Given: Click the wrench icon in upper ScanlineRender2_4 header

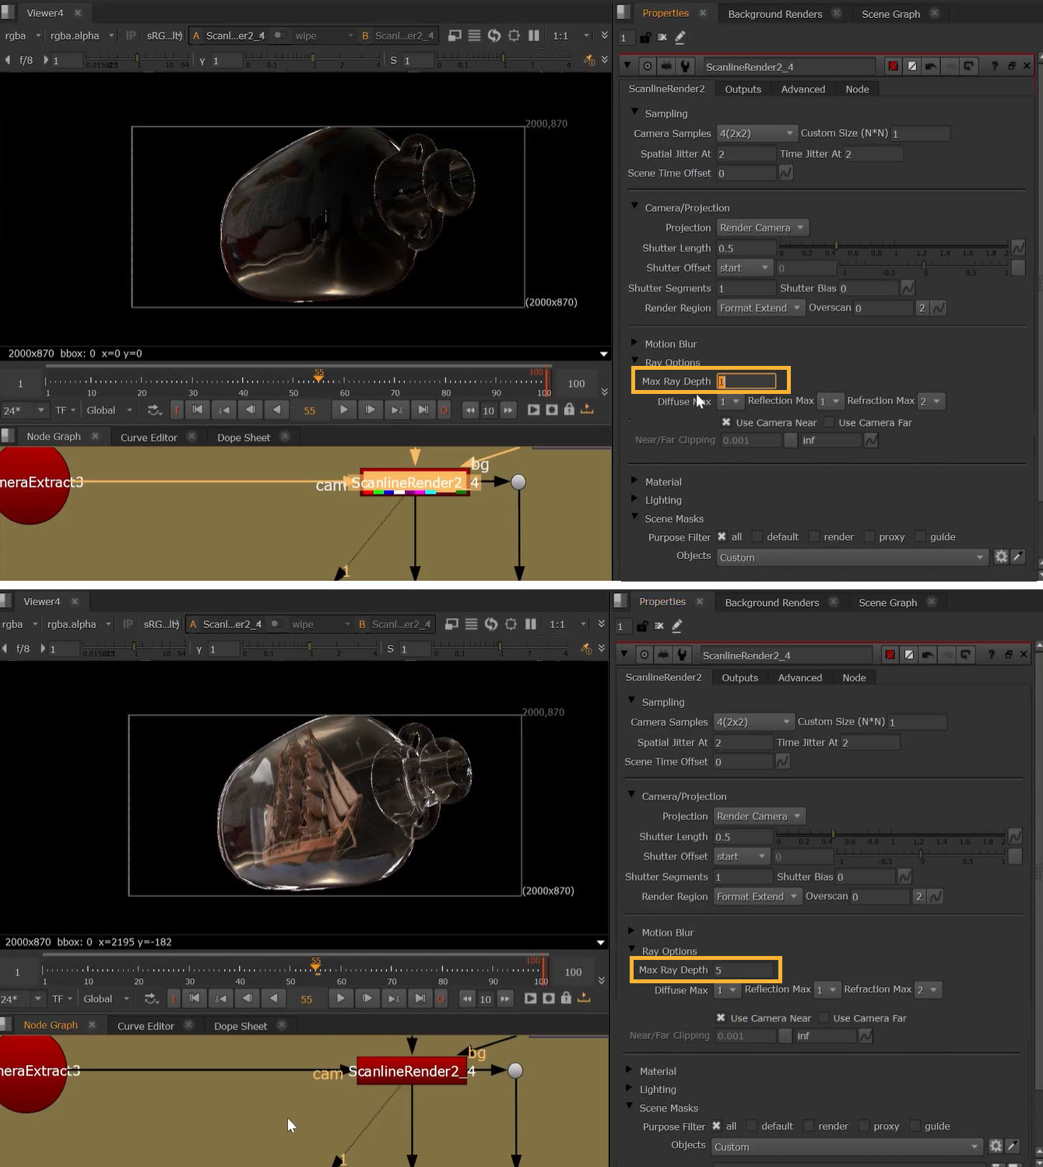Looking at the screenshot, I should coord(686,66).
